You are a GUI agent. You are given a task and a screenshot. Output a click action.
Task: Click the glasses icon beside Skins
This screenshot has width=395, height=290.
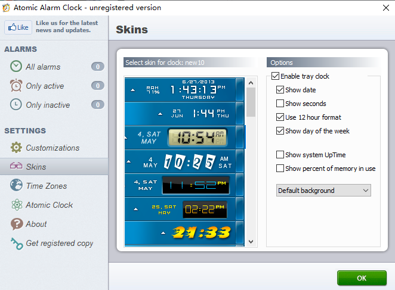[x=16, y=167]
